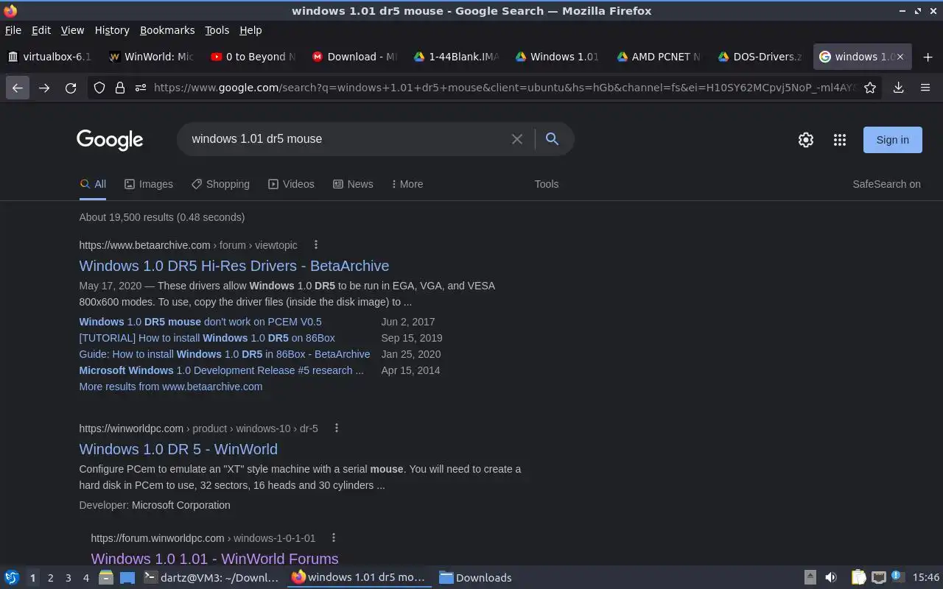The image size is (943, 589).
Task: Open the removable media eject tray icon
Action: (x=810, y=578)
